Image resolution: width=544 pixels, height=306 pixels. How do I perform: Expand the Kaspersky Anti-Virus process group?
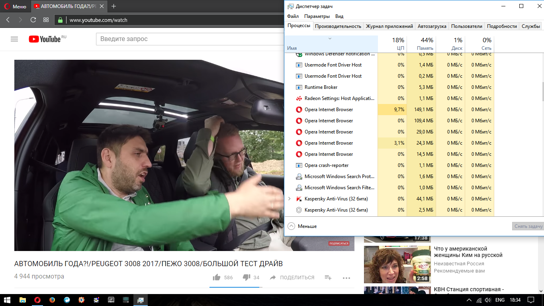290,198
